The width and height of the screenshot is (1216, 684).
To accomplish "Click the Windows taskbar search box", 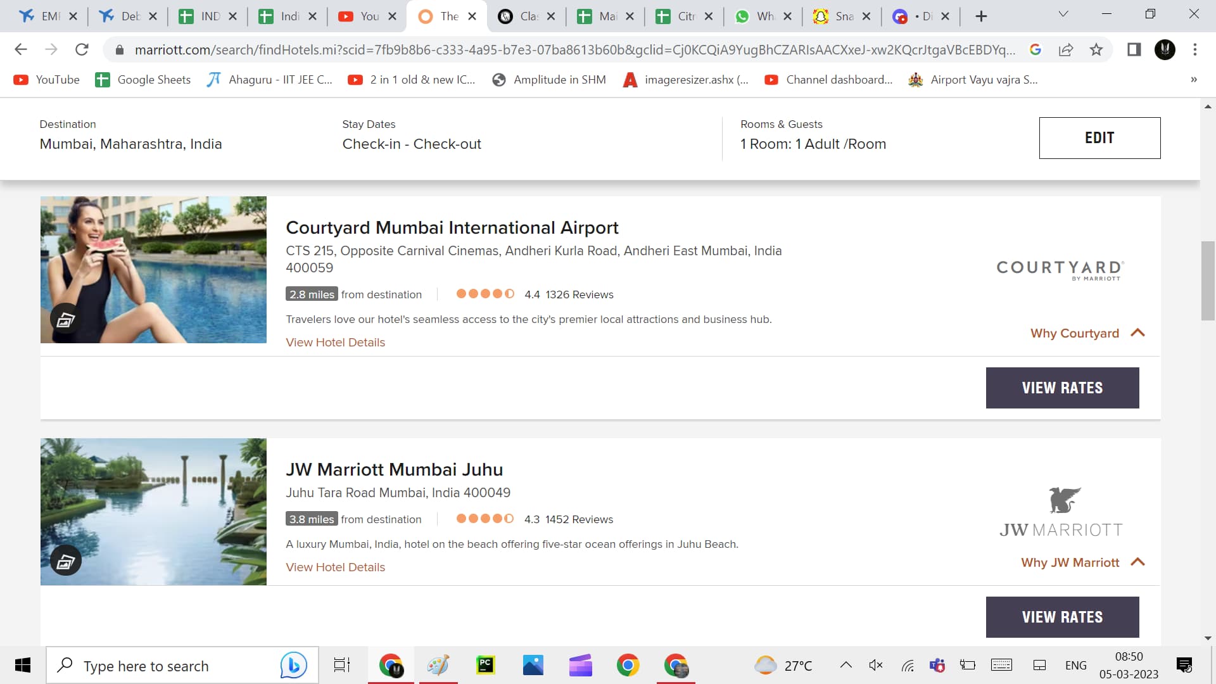I will click(182, 665).
